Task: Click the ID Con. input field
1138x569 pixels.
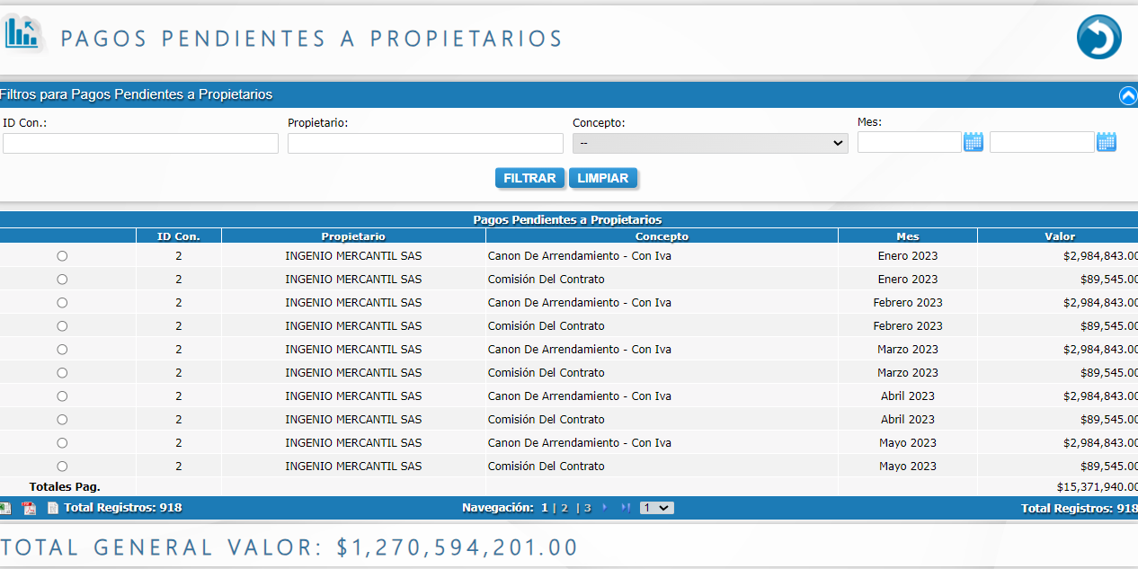Action: click(140, 144)
